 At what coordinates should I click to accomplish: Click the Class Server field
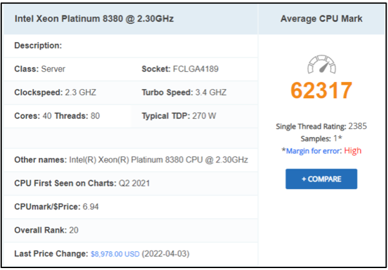pos(40,69)
